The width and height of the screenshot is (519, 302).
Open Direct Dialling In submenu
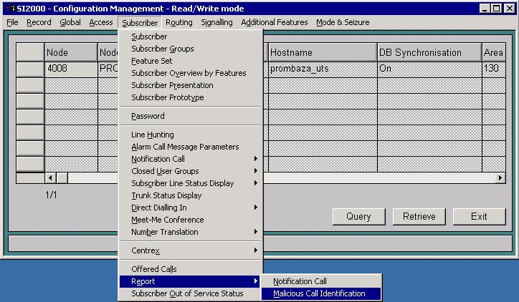(158, 208)
